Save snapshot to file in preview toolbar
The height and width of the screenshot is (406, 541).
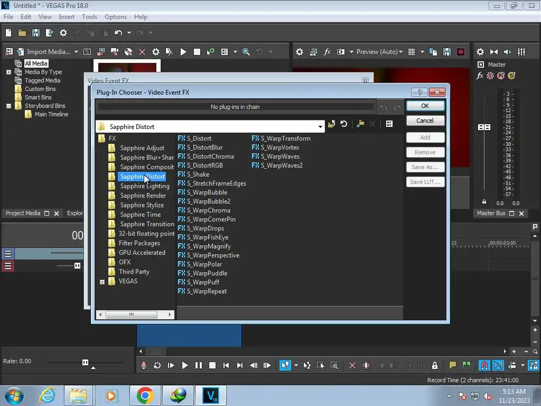click(x=447, y=52)
